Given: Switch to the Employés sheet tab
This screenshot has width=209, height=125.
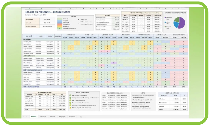Looking at the screenshot, I should (x=43, y=117).
